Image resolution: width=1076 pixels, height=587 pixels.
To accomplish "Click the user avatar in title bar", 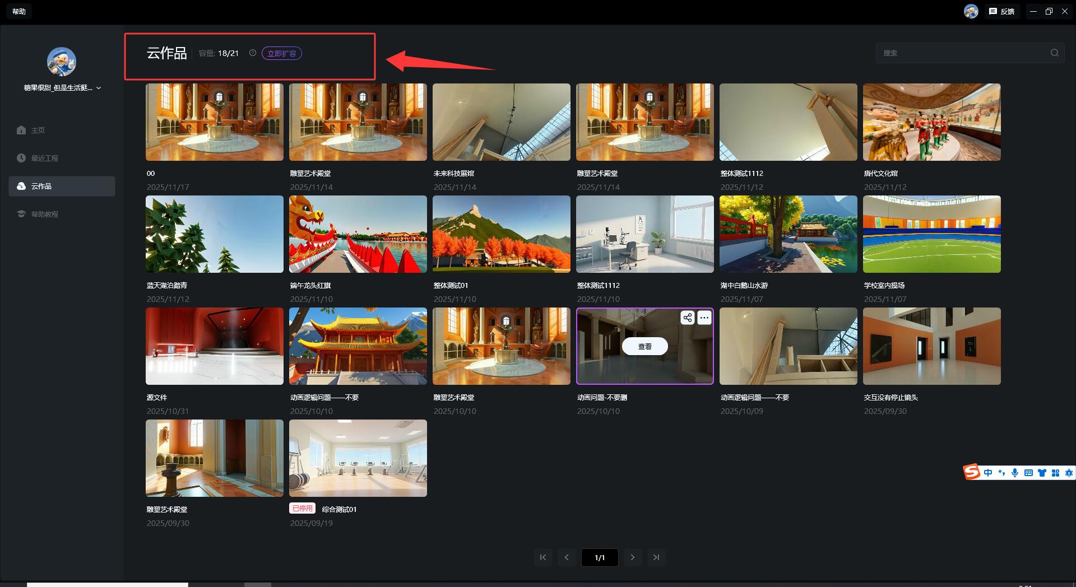I will pos(971,11).
